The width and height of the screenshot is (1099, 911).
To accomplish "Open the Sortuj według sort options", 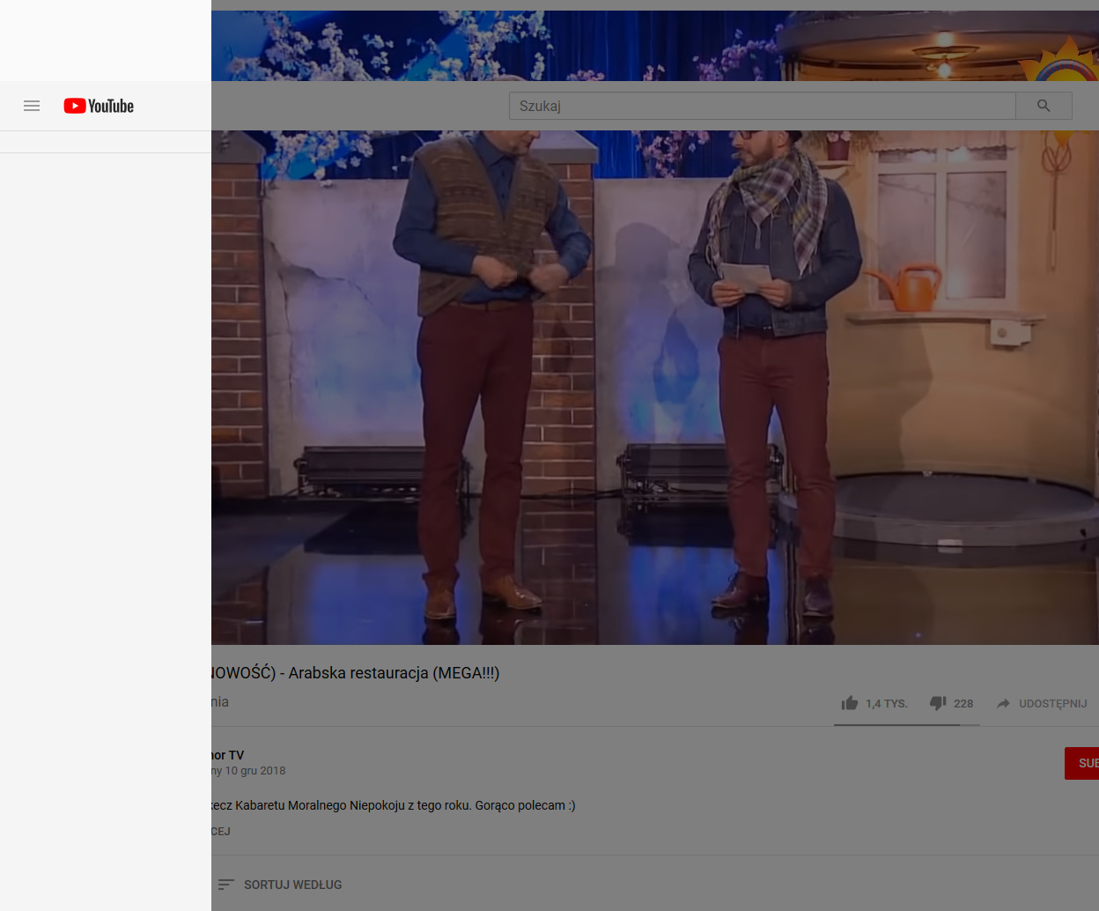I will (280, 885).
